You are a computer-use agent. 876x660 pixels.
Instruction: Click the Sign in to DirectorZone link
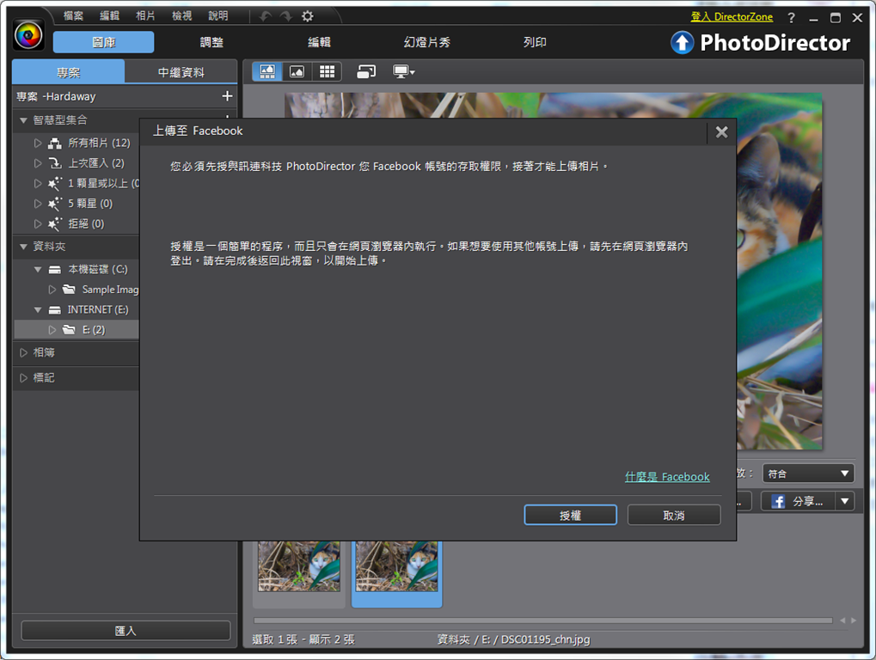[732, 16]
